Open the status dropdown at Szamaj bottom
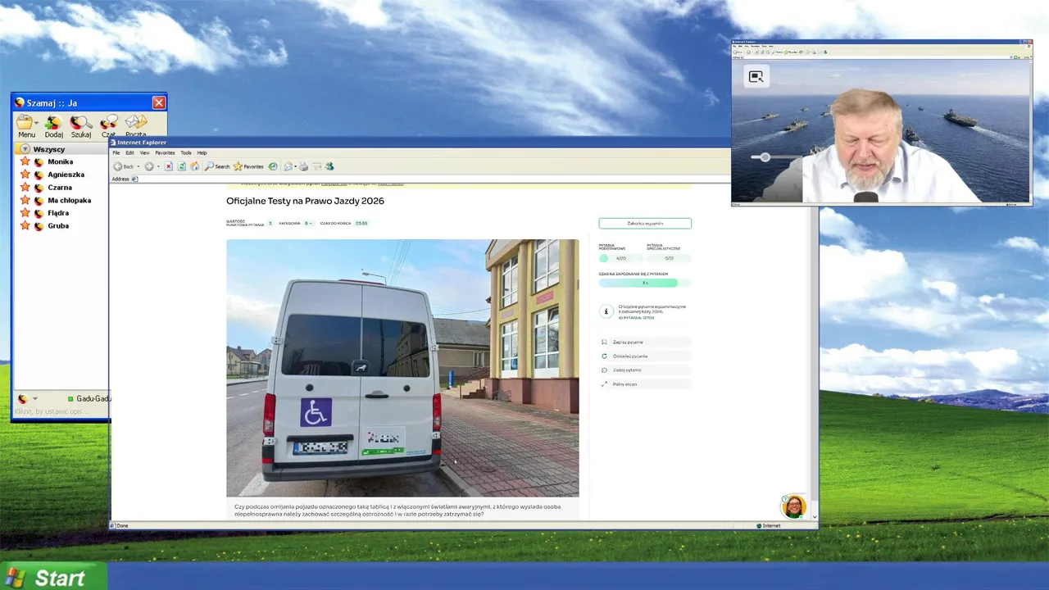Screen dimensions: 1049x590 34,399
